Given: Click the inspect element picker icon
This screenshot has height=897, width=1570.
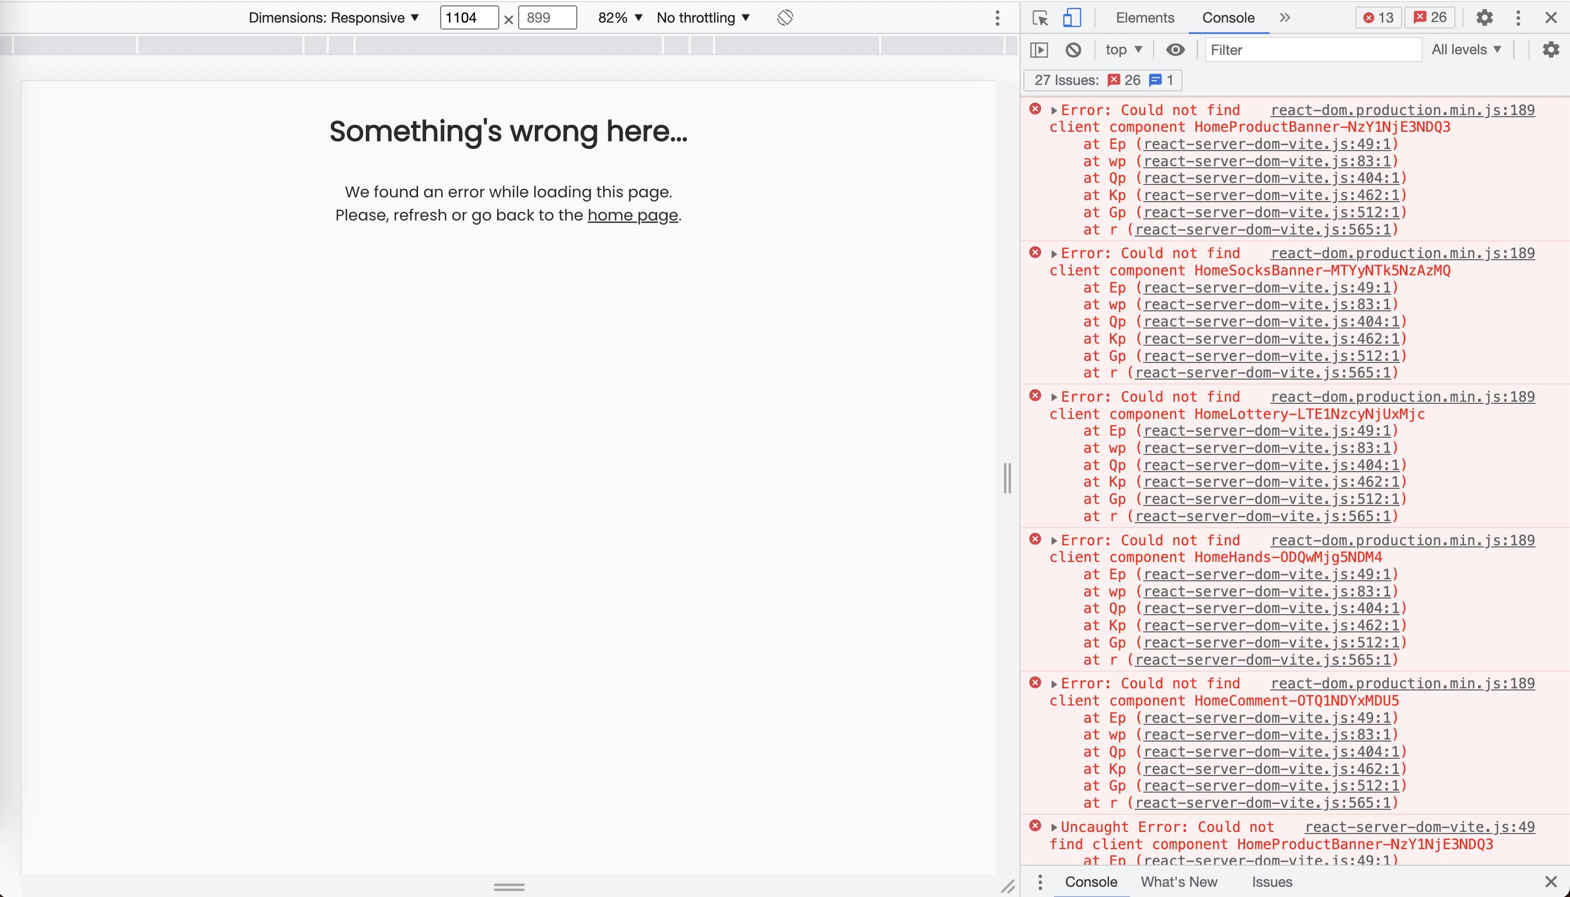Looking at the screenshot, I should [1040, 18].
